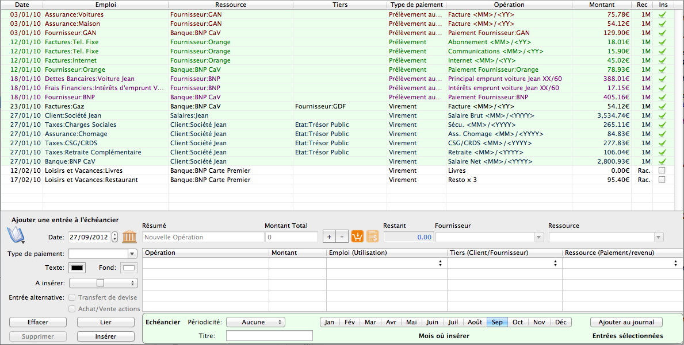684x345 pixels.
Task: Open the top Ressource combo box arrow
Action: coord(659,237)
